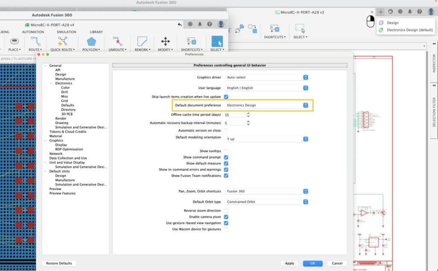
Task: Click the Restore Defaults button
Action: [59, 263]
